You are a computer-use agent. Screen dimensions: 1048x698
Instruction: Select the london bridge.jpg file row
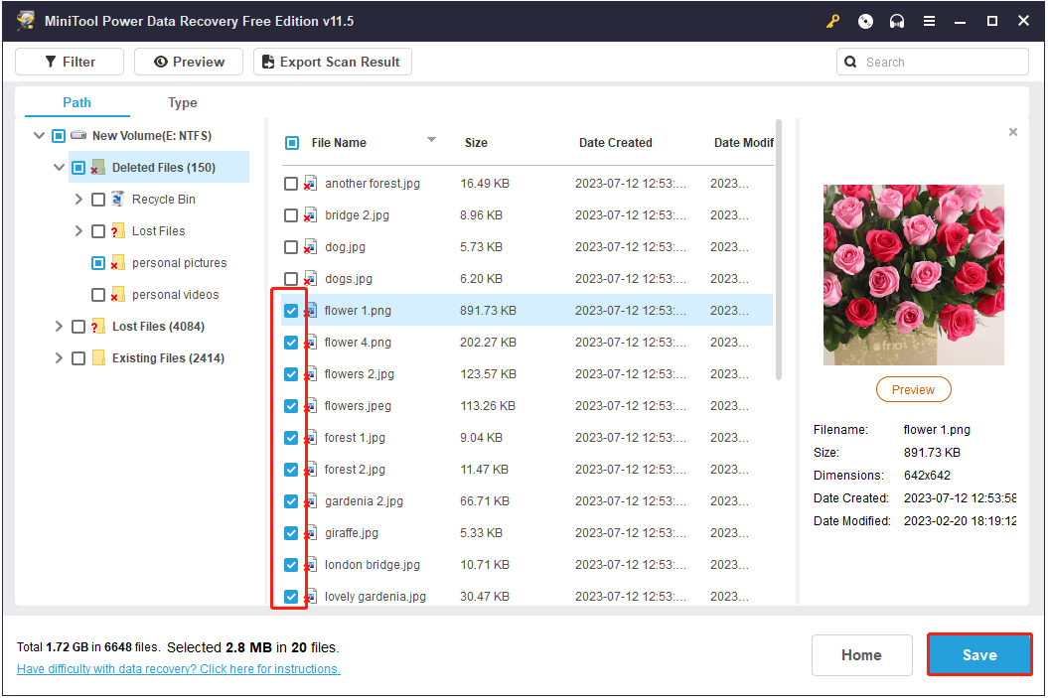click(x=527, y=565)
